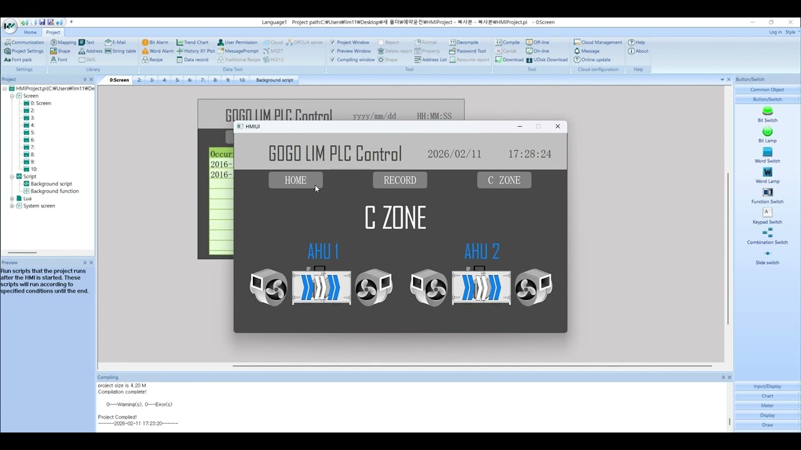Select the Word Switch object

coord(767,156)
